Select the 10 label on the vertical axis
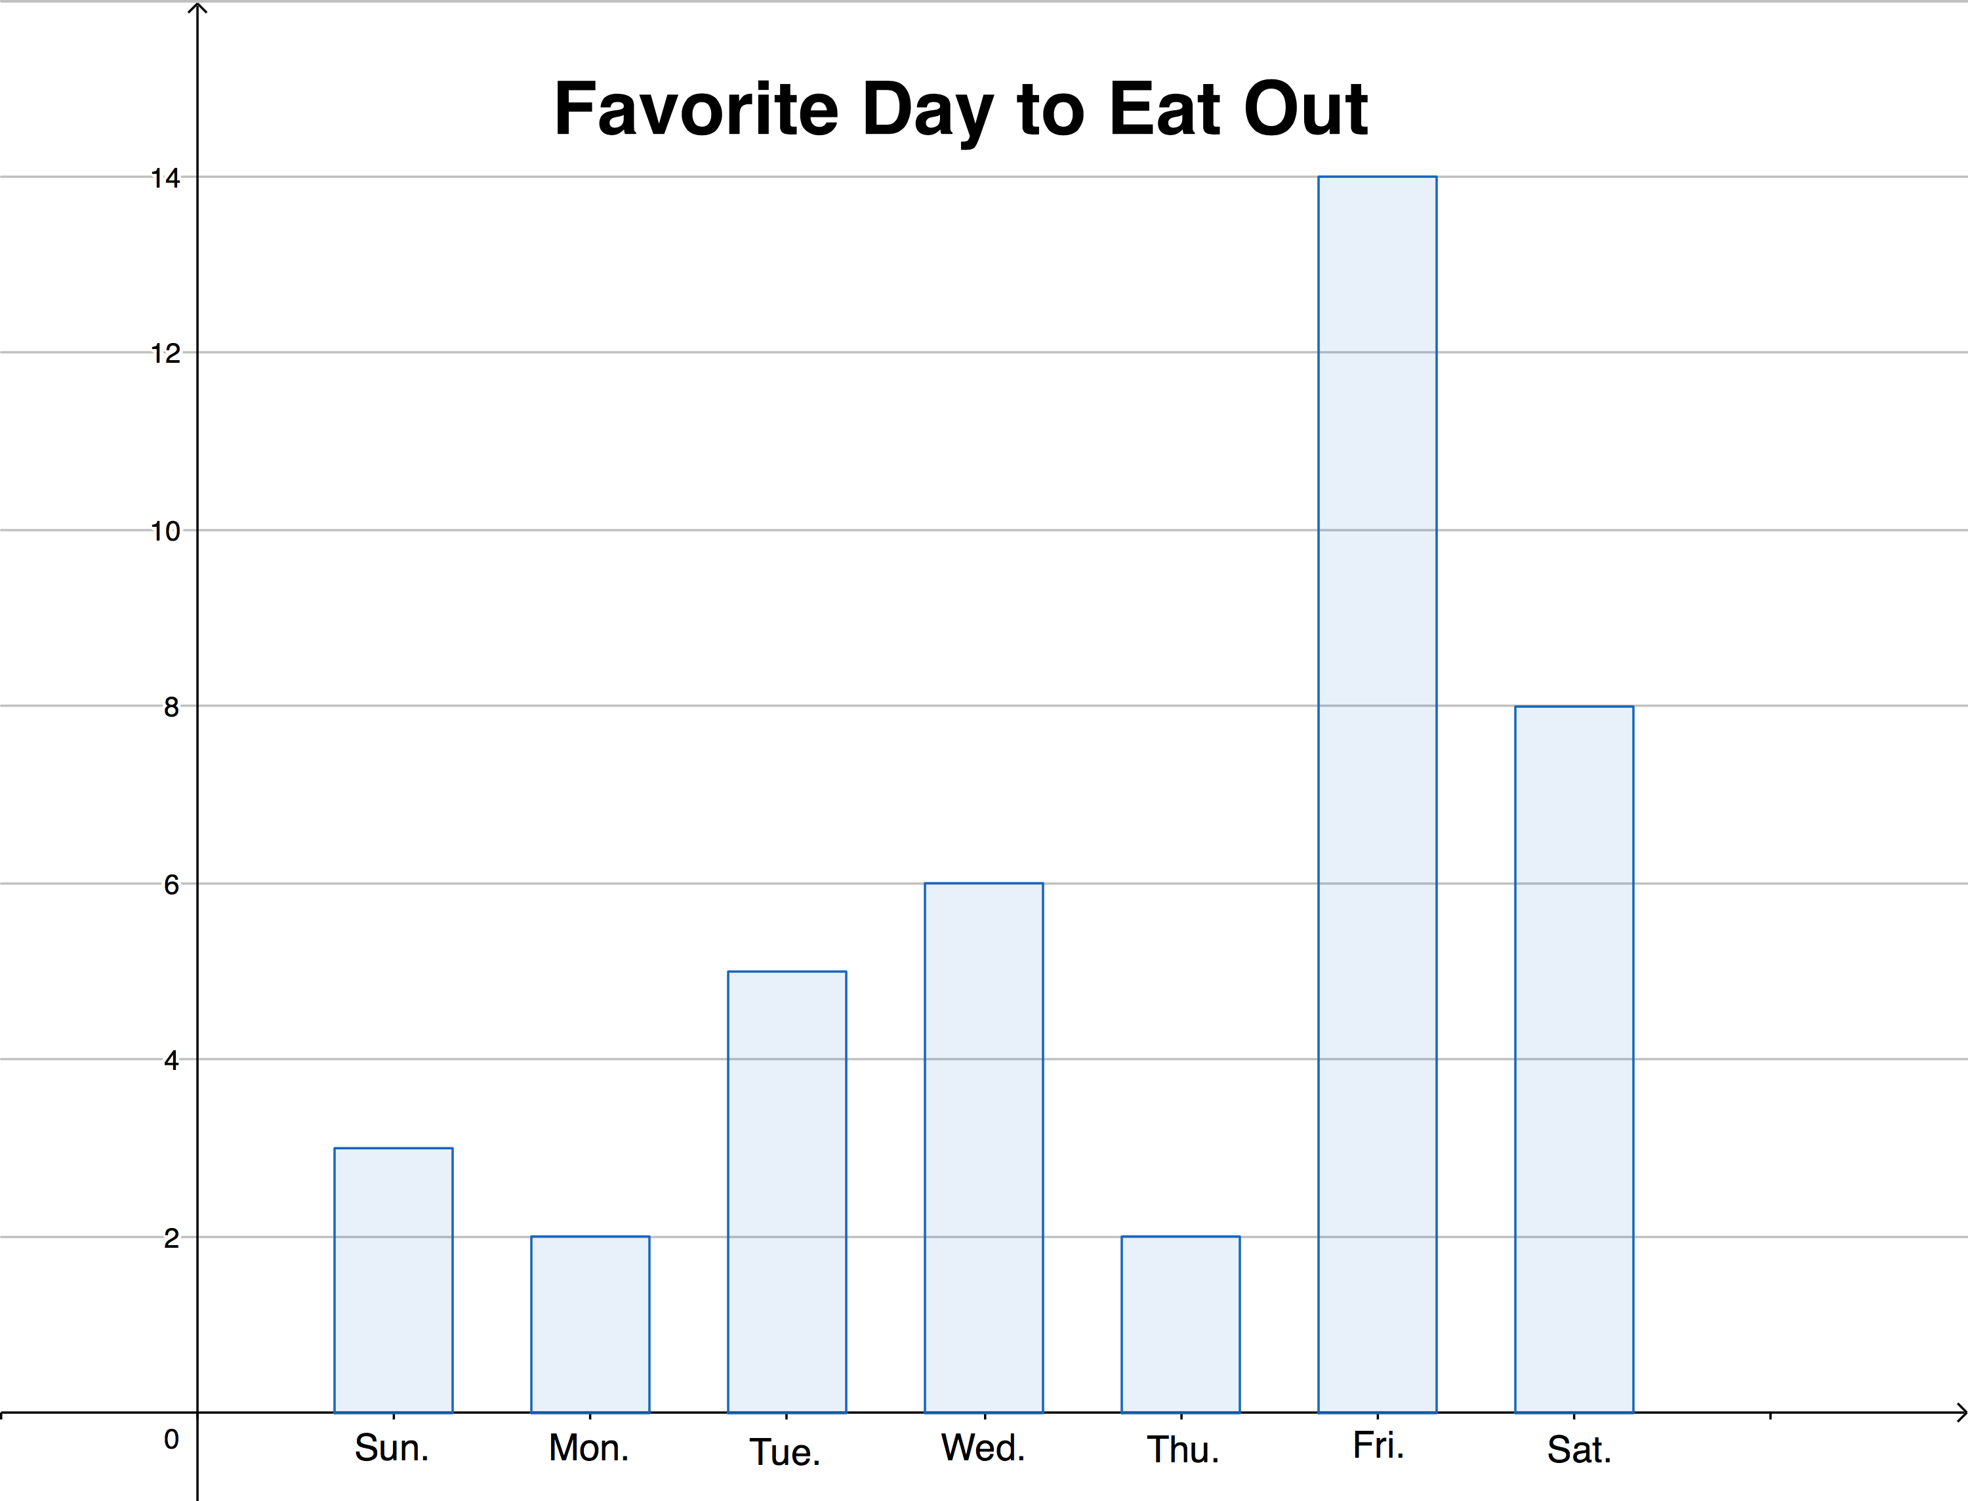The image size is (1968, 1501). pos(165,531)
